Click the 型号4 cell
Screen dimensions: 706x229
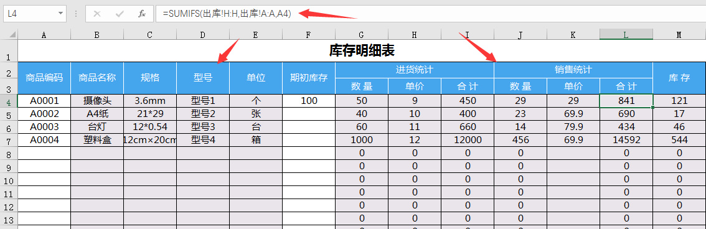(202, 140)
